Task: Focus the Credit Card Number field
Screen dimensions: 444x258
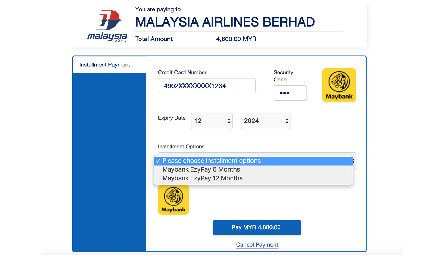Action: point(207,86)
